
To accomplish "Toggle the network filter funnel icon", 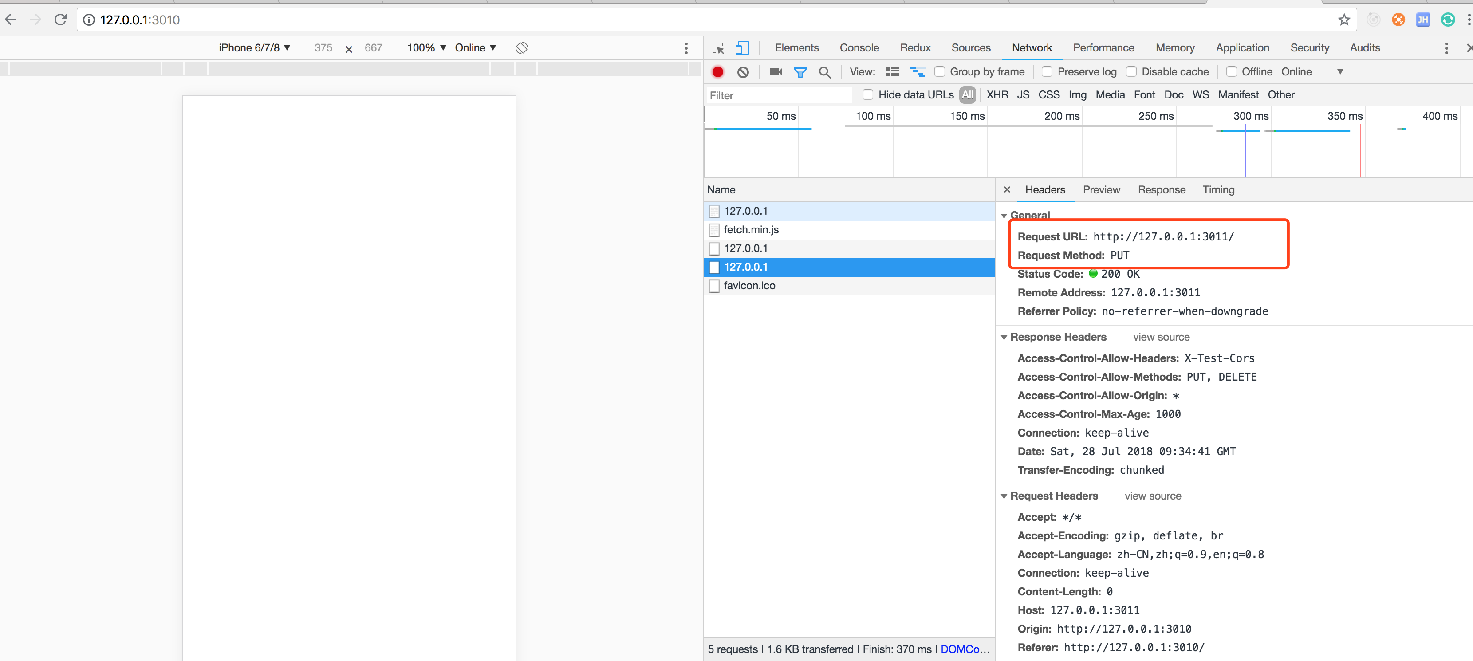I will [800, 72].
